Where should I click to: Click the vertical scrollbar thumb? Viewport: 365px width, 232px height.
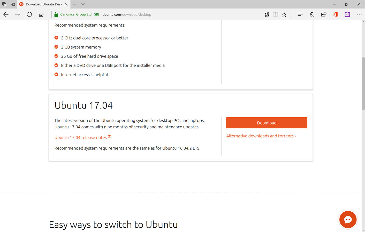[x=363, y=84]
